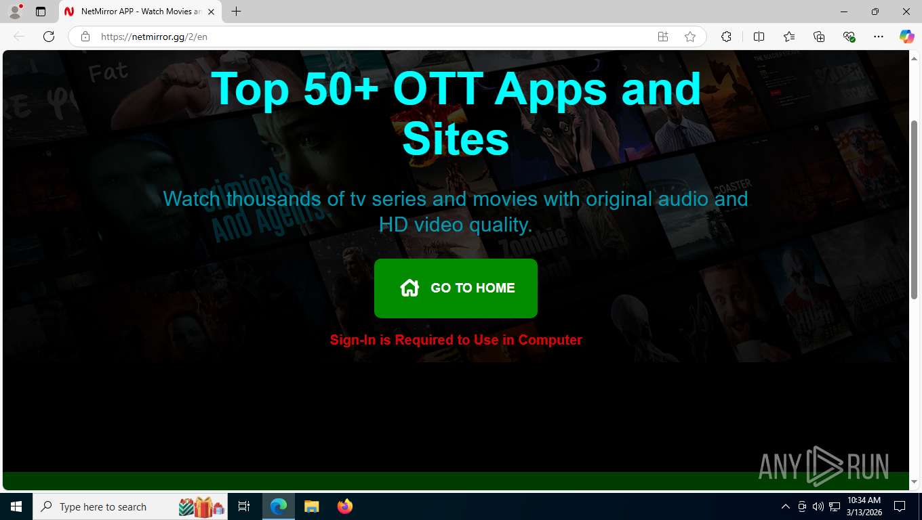Click the browser back arrow

click(x=19, y=37)
